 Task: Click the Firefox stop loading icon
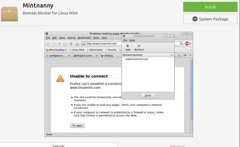[71, 44]
